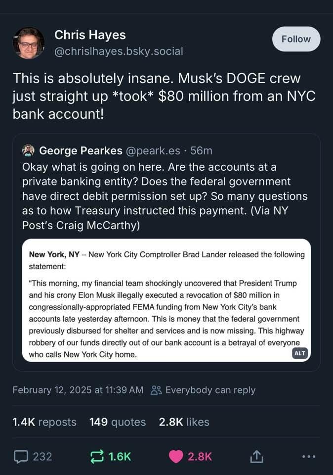The image size is (333, 475).
Task: Open Chris Hayes display name
Action: (x=90, y=35)
